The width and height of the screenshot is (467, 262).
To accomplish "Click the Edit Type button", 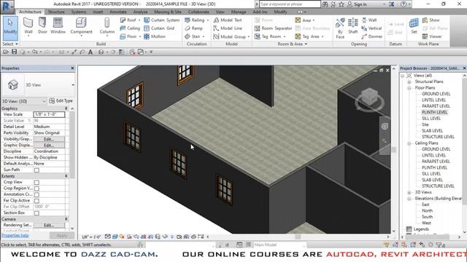I will click(61, 101).
